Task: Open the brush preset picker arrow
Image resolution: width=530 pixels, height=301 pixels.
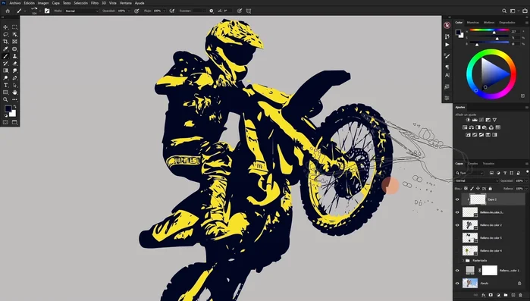Action: [40, 11]
